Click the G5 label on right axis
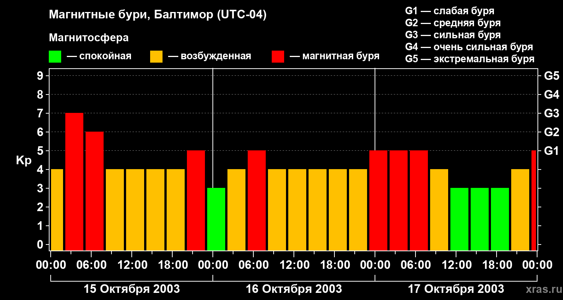The height and width of the screenshot is (300, 563). 551,76
